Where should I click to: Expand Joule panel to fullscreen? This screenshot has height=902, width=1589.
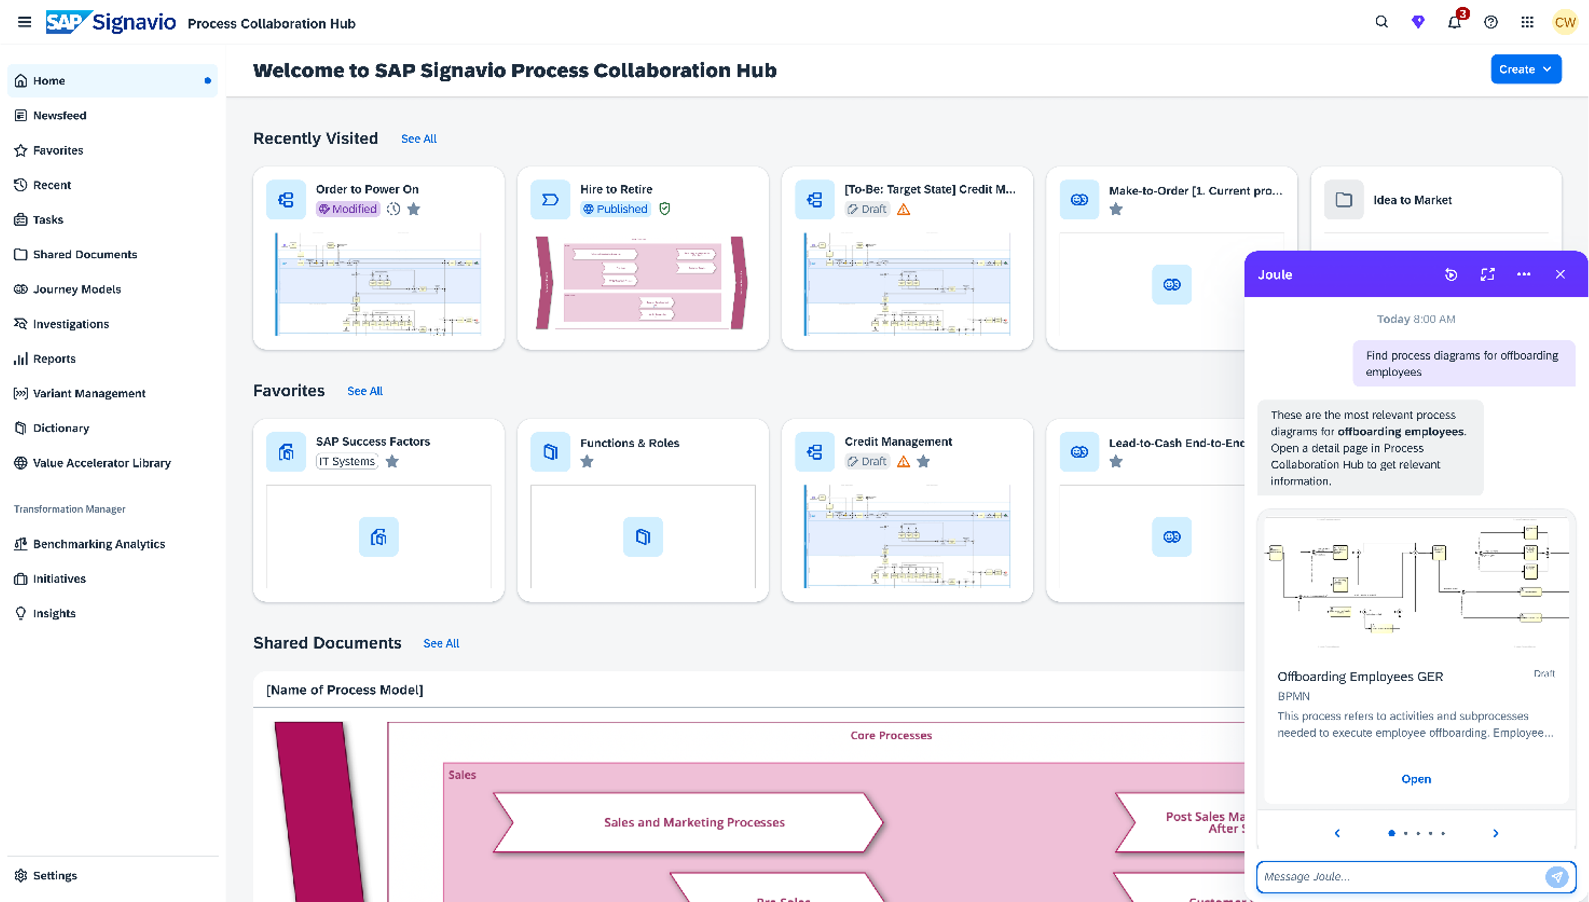(x=1487, y=274)
